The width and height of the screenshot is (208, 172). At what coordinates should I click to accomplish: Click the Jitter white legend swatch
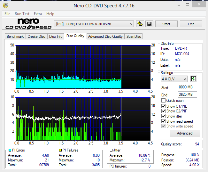coord(111,150)
